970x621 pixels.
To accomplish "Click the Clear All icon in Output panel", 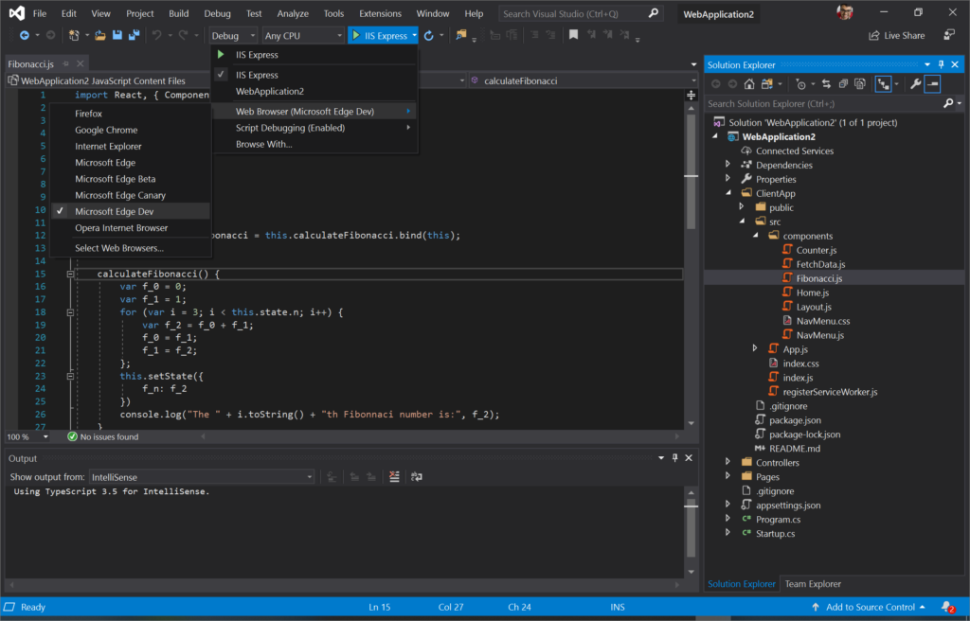I will click(394, 477).
